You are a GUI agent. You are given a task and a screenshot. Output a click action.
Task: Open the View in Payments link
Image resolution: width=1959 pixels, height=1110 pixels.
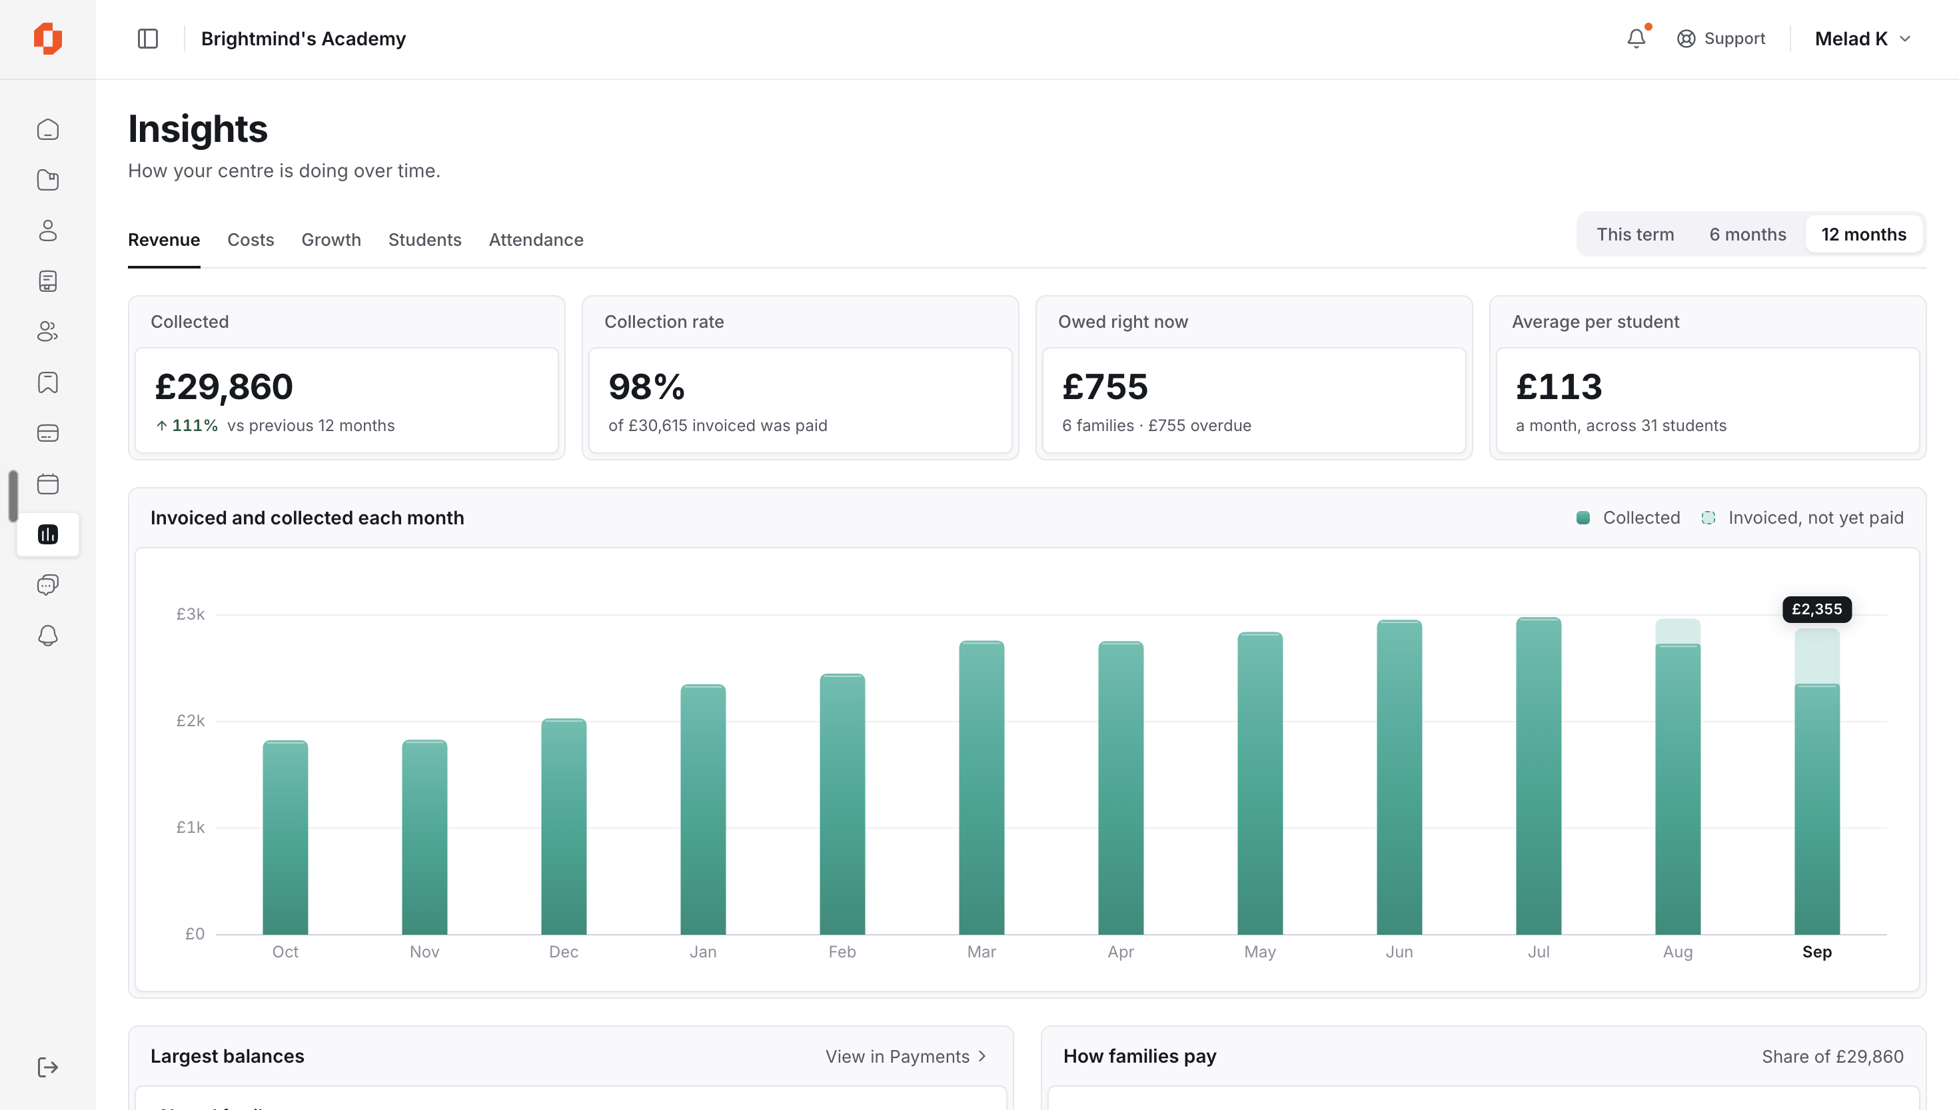(906, 1057)
